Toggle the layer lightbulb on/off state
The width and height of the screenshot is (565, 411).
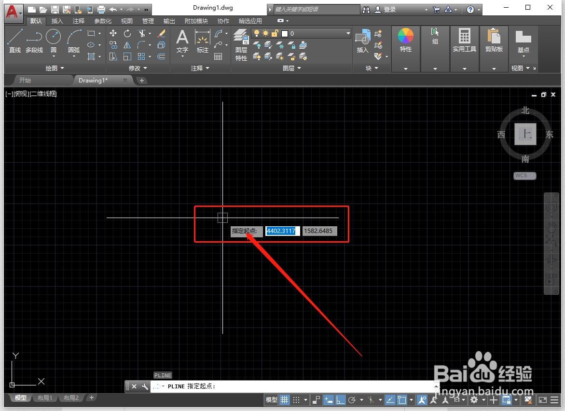tap(257, 33)
